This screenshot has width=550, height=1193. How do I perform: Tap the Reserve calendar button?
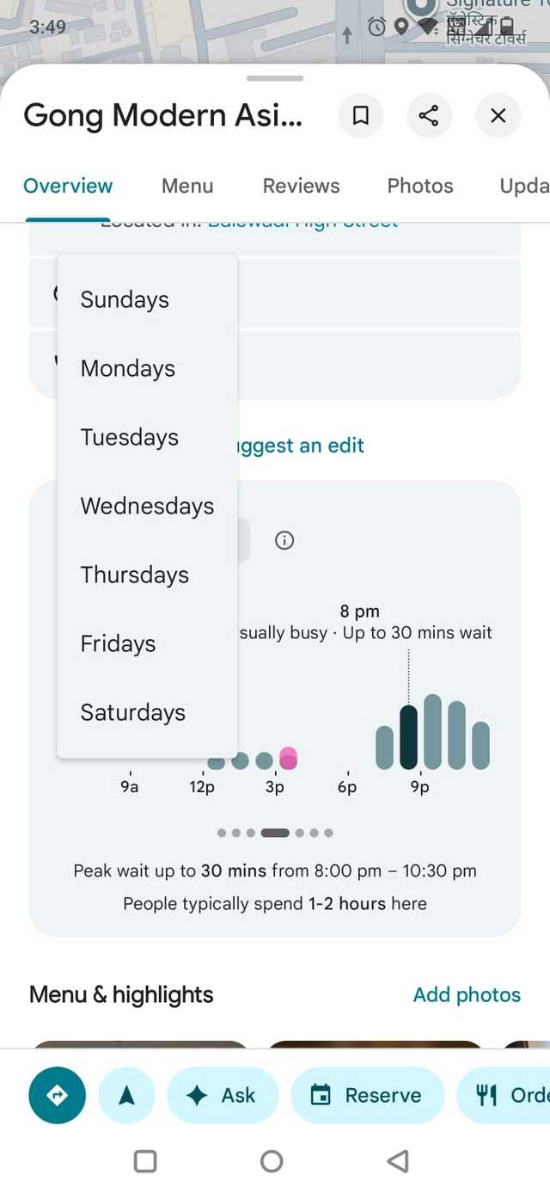[x=367, y=1095]
